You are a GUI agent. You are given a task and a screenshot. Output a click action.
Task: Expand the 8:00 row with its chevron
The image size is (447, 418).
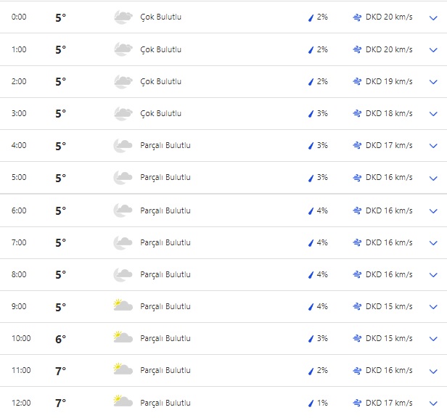[x=434, y=275]
